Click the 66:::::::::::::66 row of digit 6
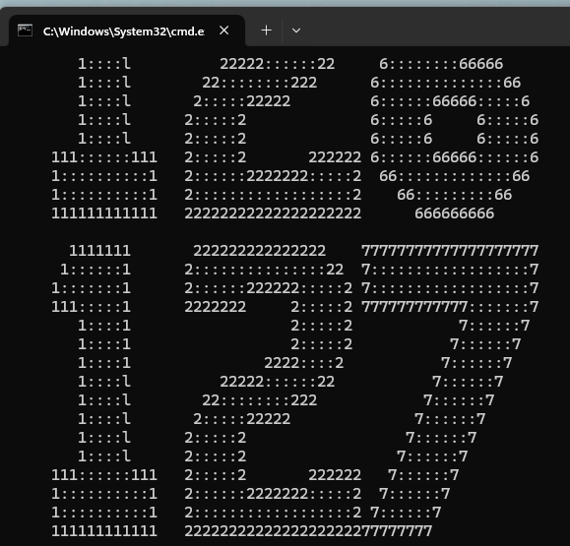This screenshot has width=570, height=546. pyautogui.click(x=455, y=176)
